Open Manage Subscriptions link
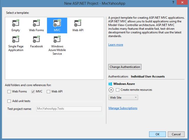The width and height of the screenshot is (189, 140). coord(123,108)
